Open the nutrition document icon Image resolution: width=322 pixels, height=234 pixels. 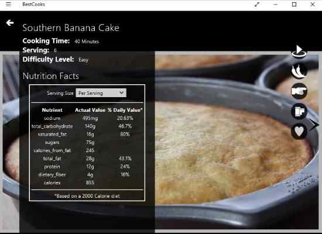coord(299,111)
